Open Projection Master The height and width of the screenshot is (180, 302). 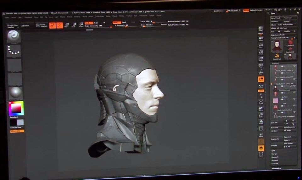tap(13, 26)
